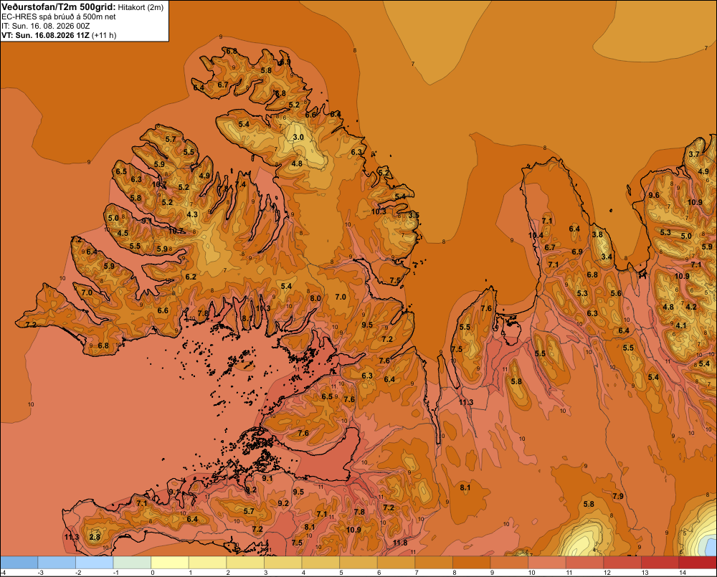The height and width of the screenshot is (577, 717).
Task: Click the 4.2 temperature value on the map
Action: coord(691,307)
